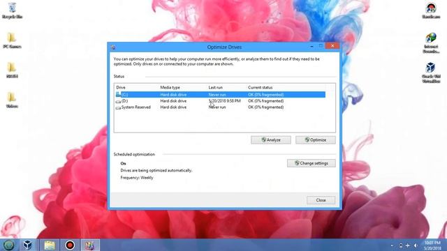Click the 5/20/2018 9:58 PM last run cell

225,101
